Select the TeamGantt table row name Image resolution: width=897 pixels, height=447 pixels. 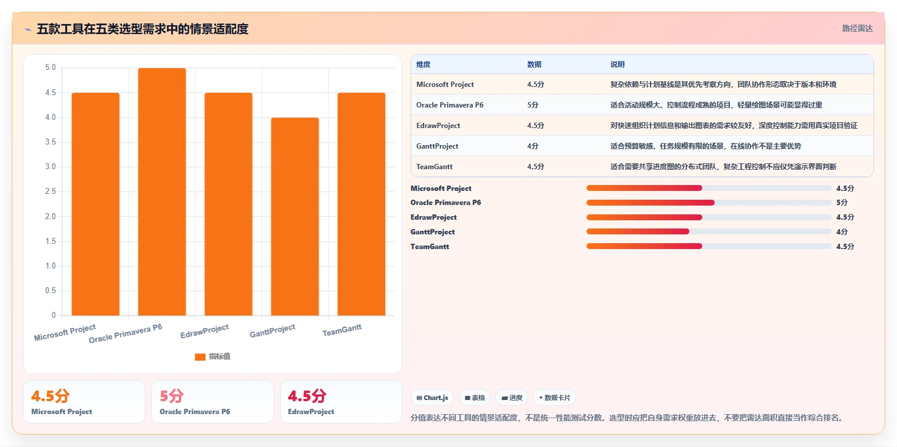coord(435,167)
